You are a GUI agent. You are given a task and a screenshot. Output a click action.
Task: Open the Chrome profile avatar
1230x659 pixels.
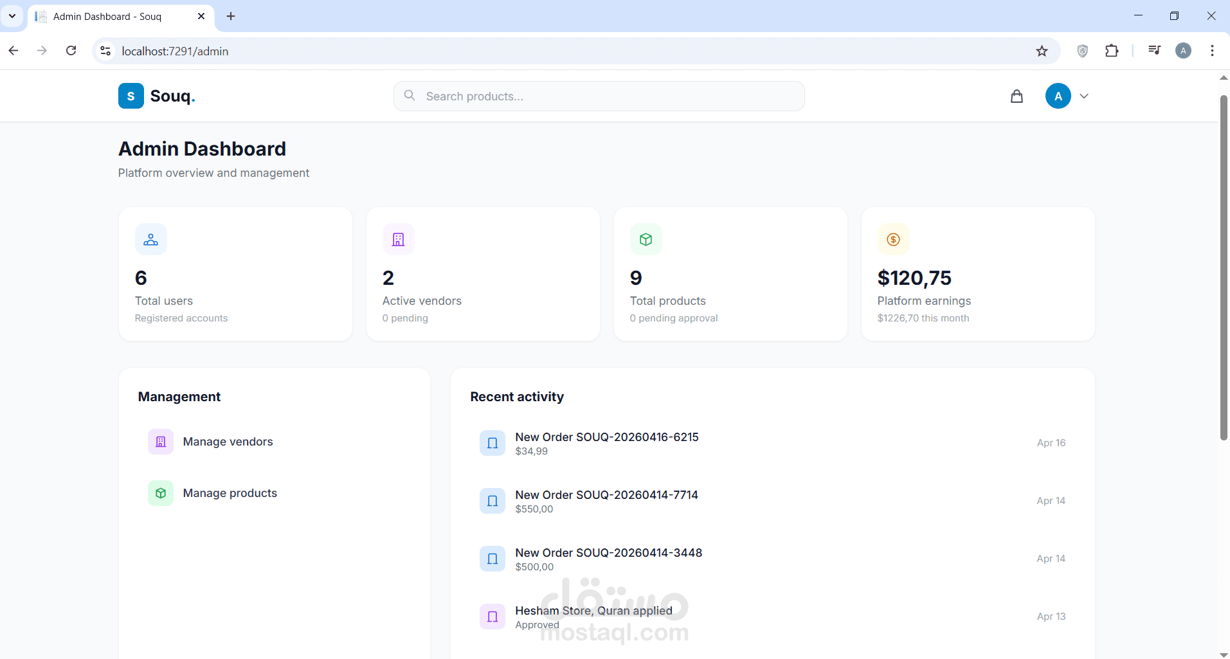coord(1183,51)
